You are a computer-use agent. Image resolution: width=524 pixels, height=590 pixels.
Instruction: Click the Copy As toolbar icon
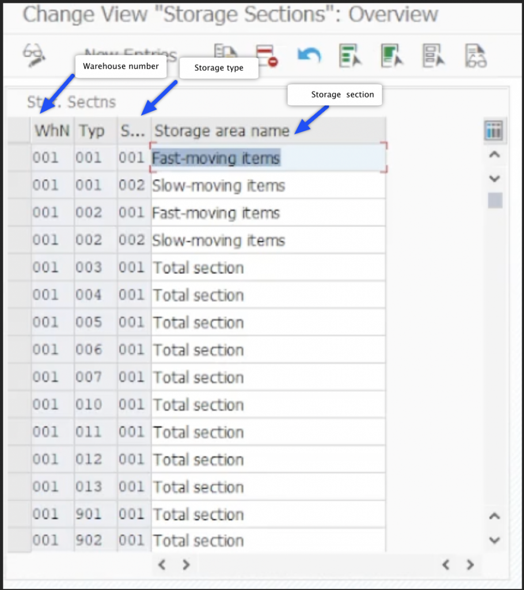click(226, 55)
